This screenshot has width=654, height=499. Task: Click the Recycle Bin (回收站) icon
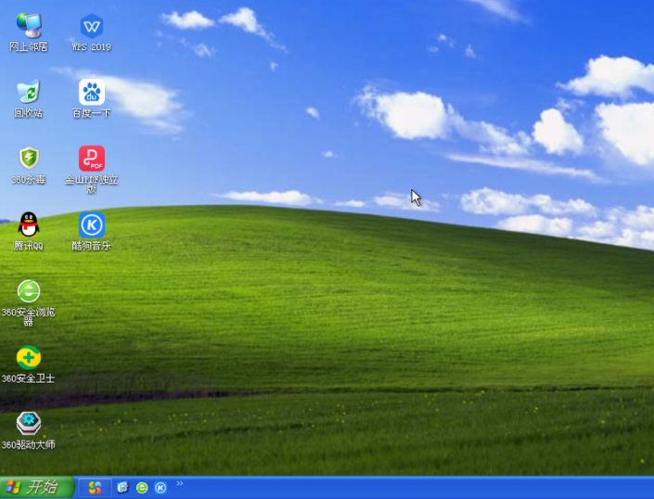tap(28, 92)
